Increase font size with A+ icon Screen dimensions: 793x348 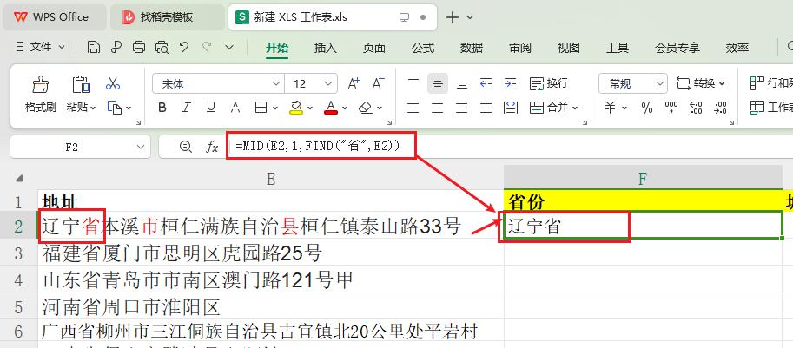tap(354, 83)
